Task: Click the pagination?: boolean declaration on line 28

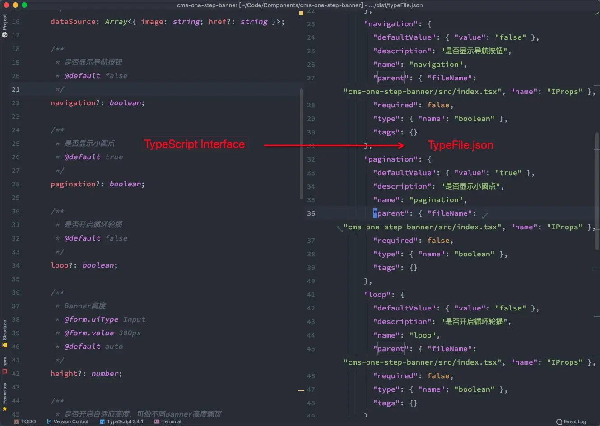Action: click(98, 184)
